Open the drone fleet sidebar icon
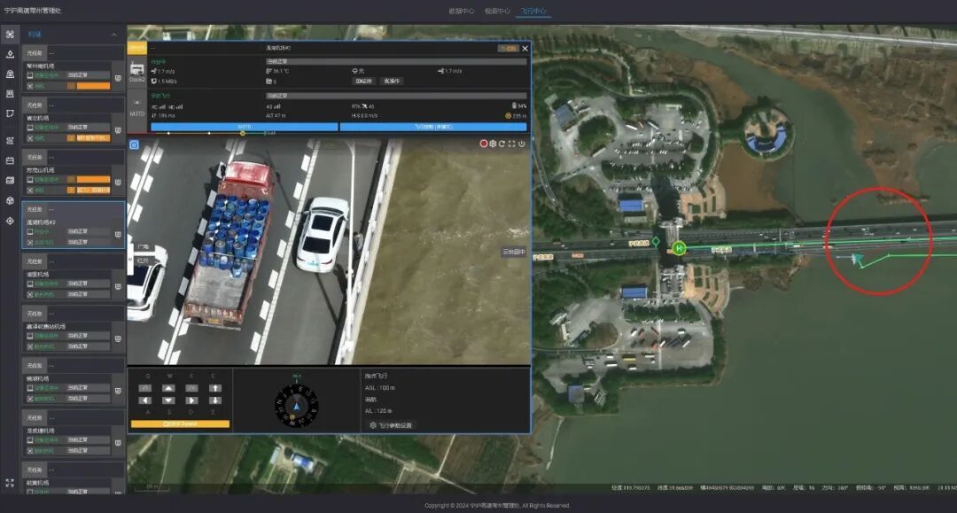 coord(10,35)
